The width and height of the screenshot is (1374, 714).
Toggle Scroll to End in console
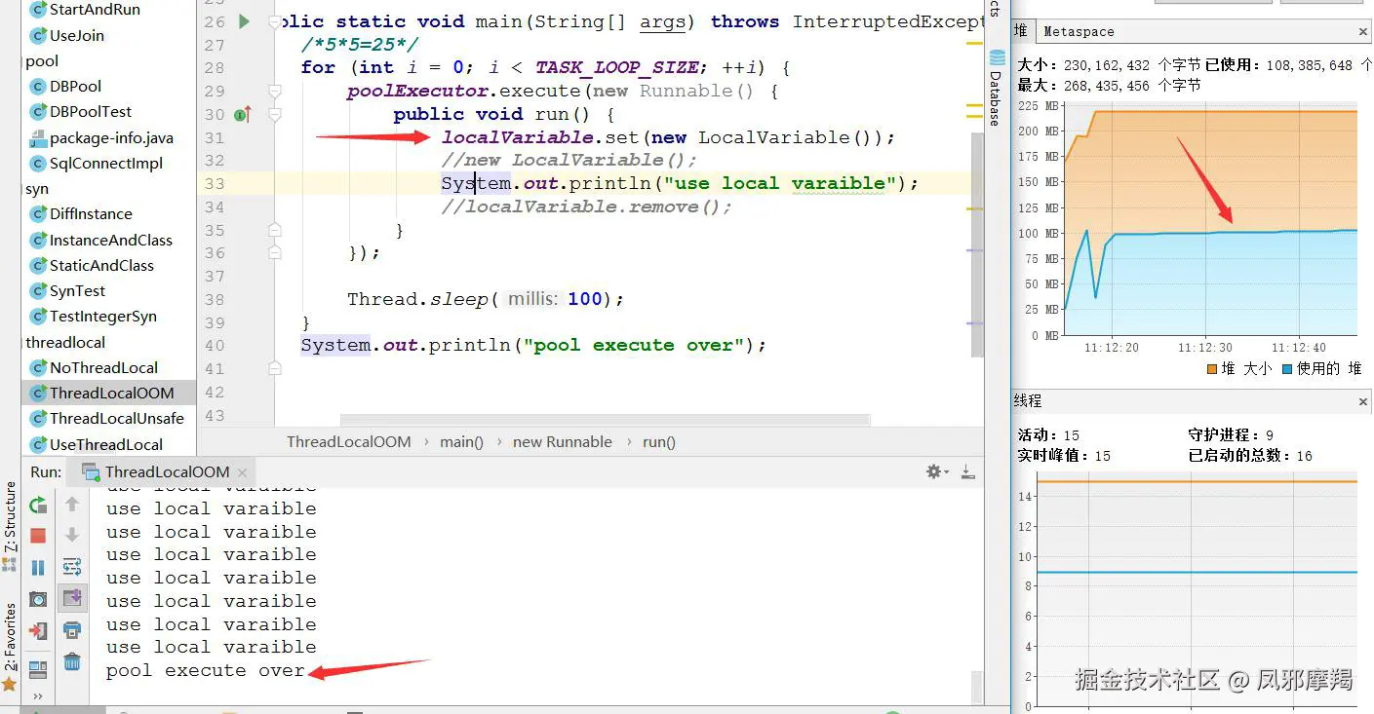click(72, 597)
